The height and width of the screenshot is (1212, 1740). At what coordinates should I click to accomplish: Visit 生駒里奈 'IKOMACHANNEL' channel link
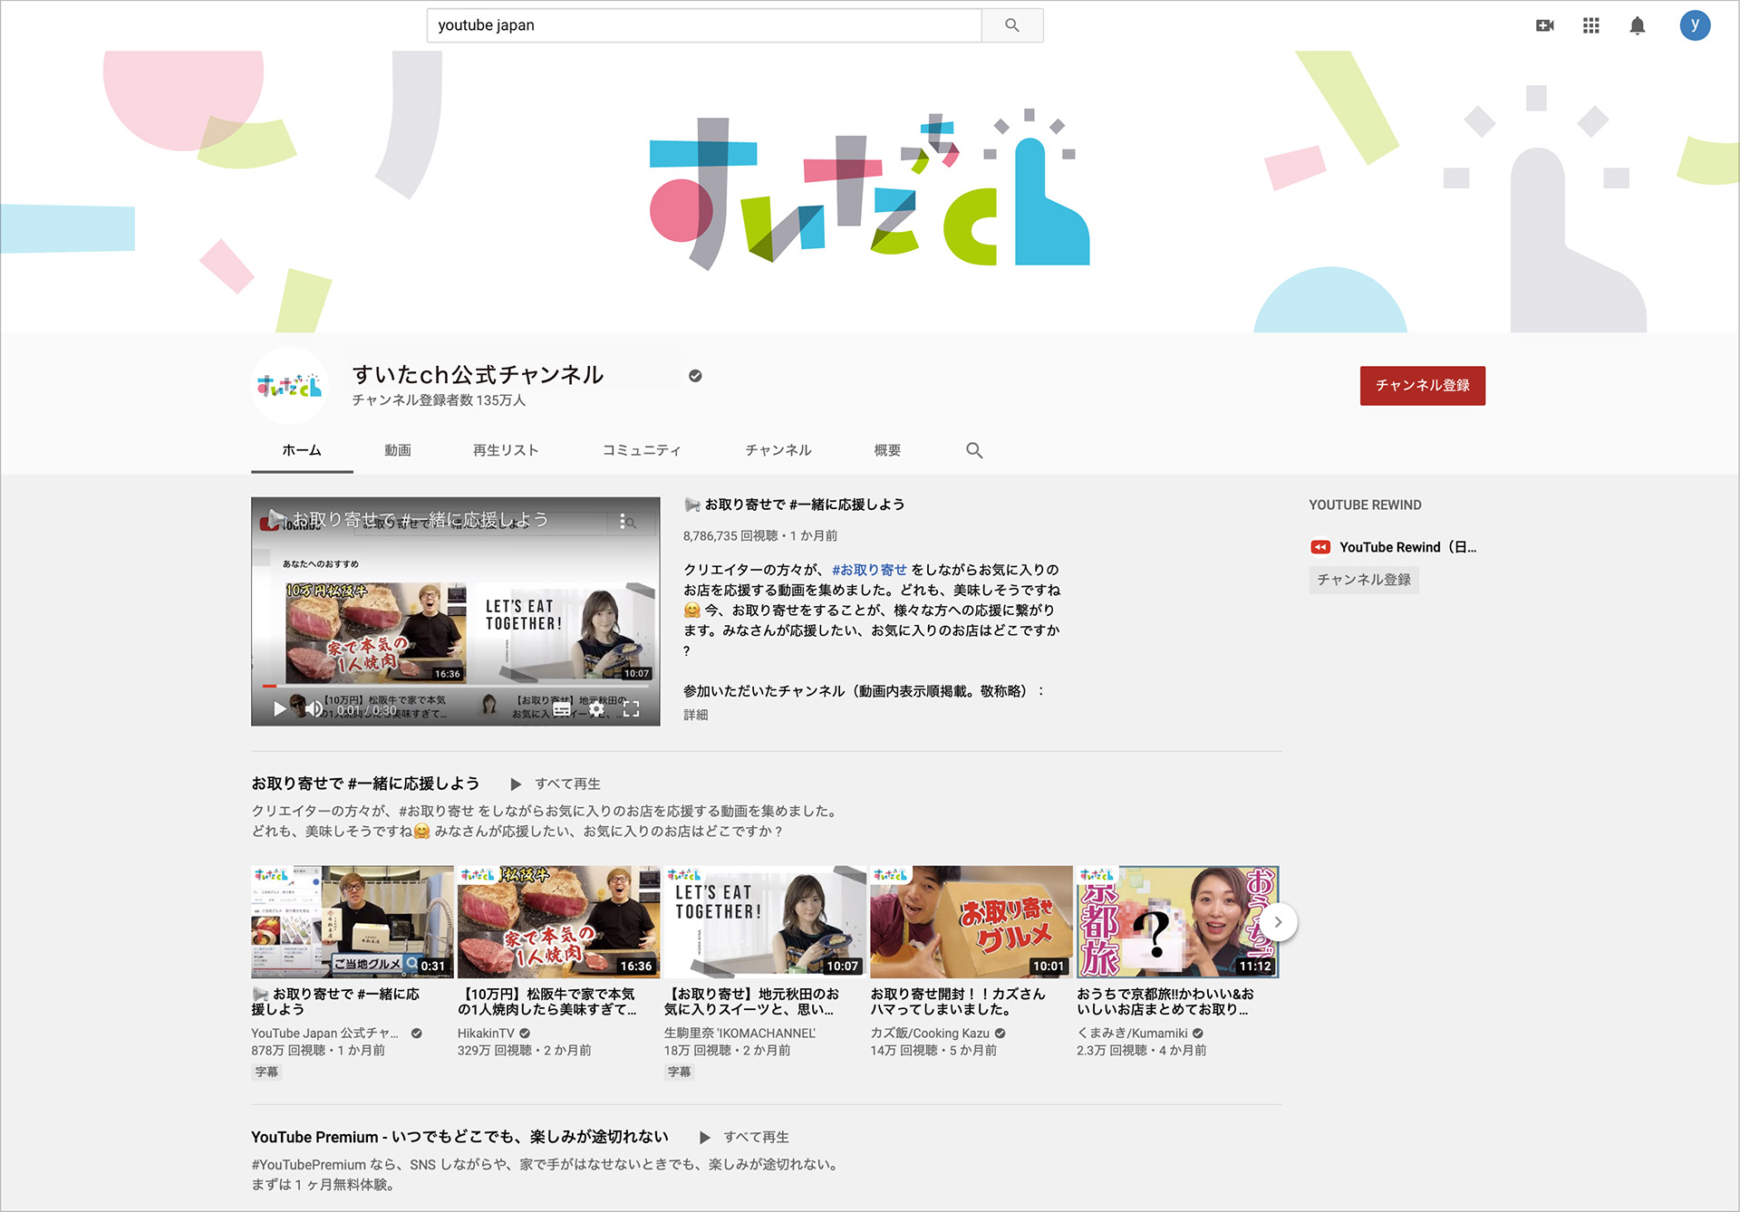(739, 1034)
